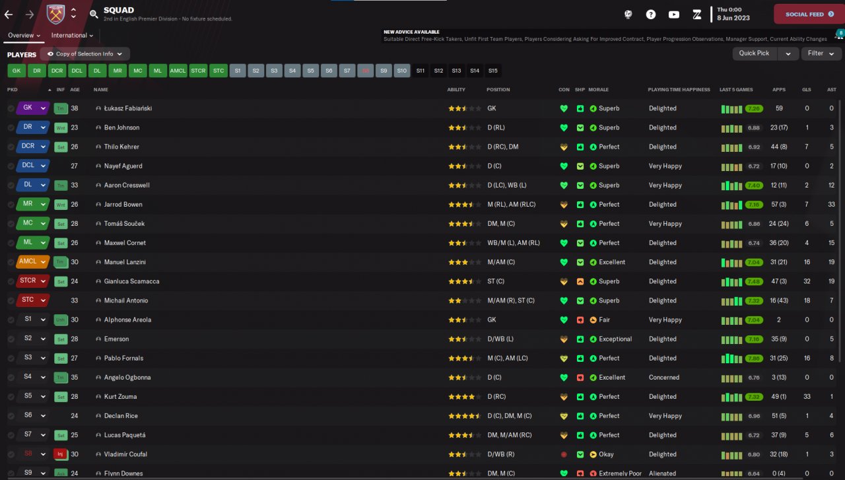The height and width of the screenshot is (480, 845).
Task: Click the person icon beside Jarrod Bowen
Action: pyautogui.click(x=98, y=205)
